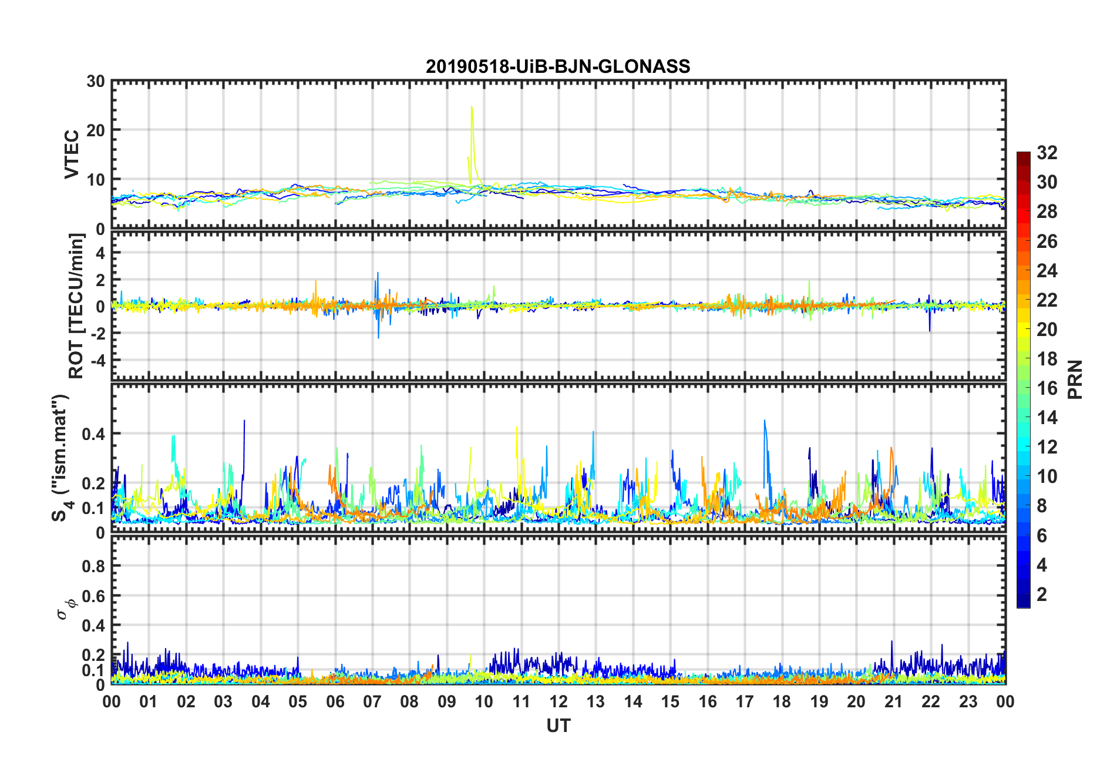Click the VTEC spike peak near 09:40

coord(472,107)
